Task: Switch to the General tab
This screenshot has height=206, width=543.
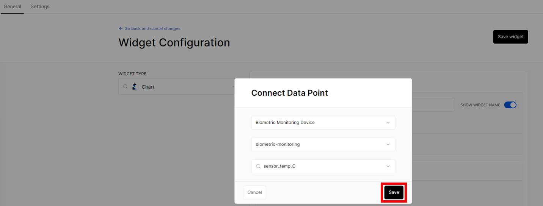Action: click(13, 6)
